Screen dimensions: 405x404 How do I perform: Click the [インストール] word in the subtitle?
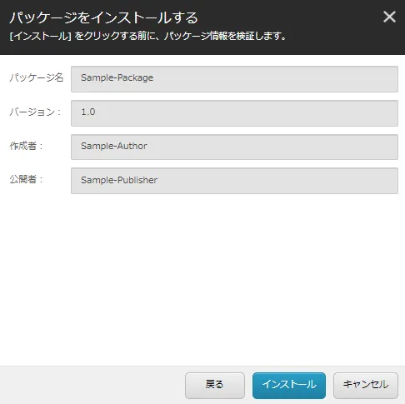[x=41, y=36]
